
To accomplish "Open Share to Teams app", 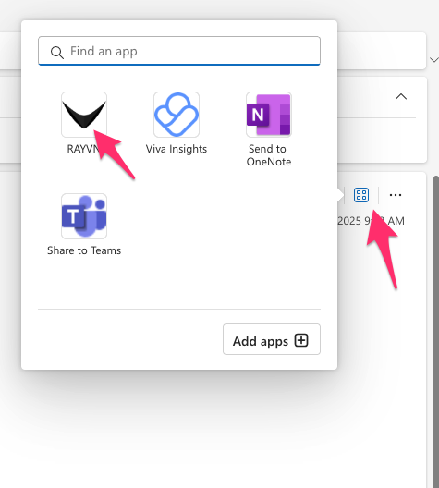I will click(84, 216).
